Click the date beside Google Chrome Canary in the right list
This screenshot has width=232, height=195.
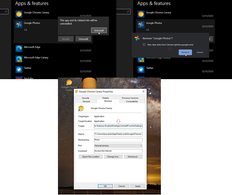(x=208, y=16)
